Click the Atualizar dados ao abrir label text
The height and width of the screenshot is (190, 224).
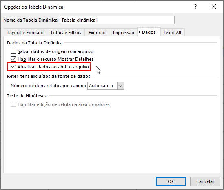pos(53,67)
